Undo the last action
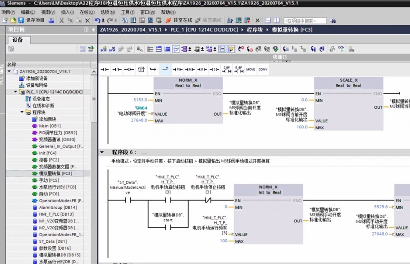The height and width of the screenshot is (264, 410). tap(97, 20)
